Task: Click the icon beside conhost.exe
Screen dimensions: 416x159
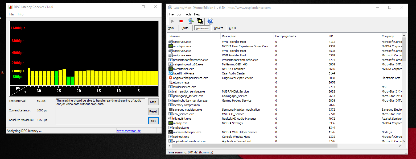Action: [171, 136]
